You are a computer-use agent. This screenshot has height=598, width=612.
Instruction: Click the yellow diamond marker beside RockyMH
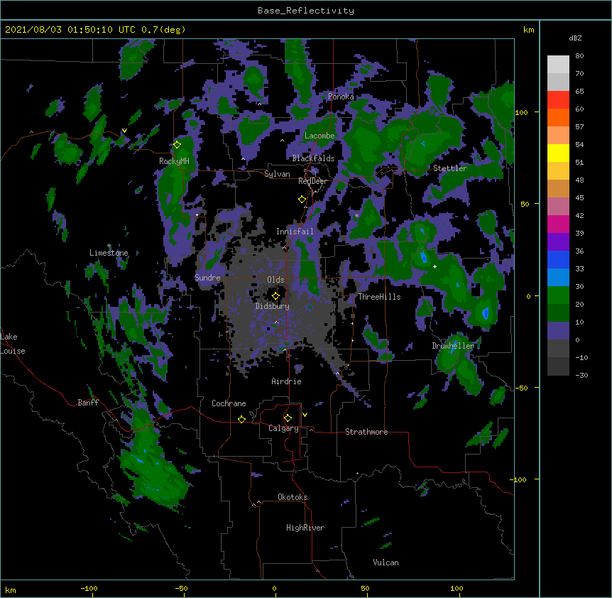tap(177, 145)
